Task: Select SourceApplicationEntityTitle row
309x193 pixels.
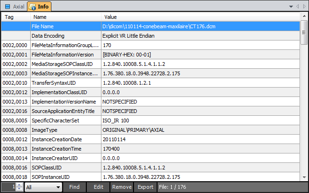Action: [x=150, y=112]
